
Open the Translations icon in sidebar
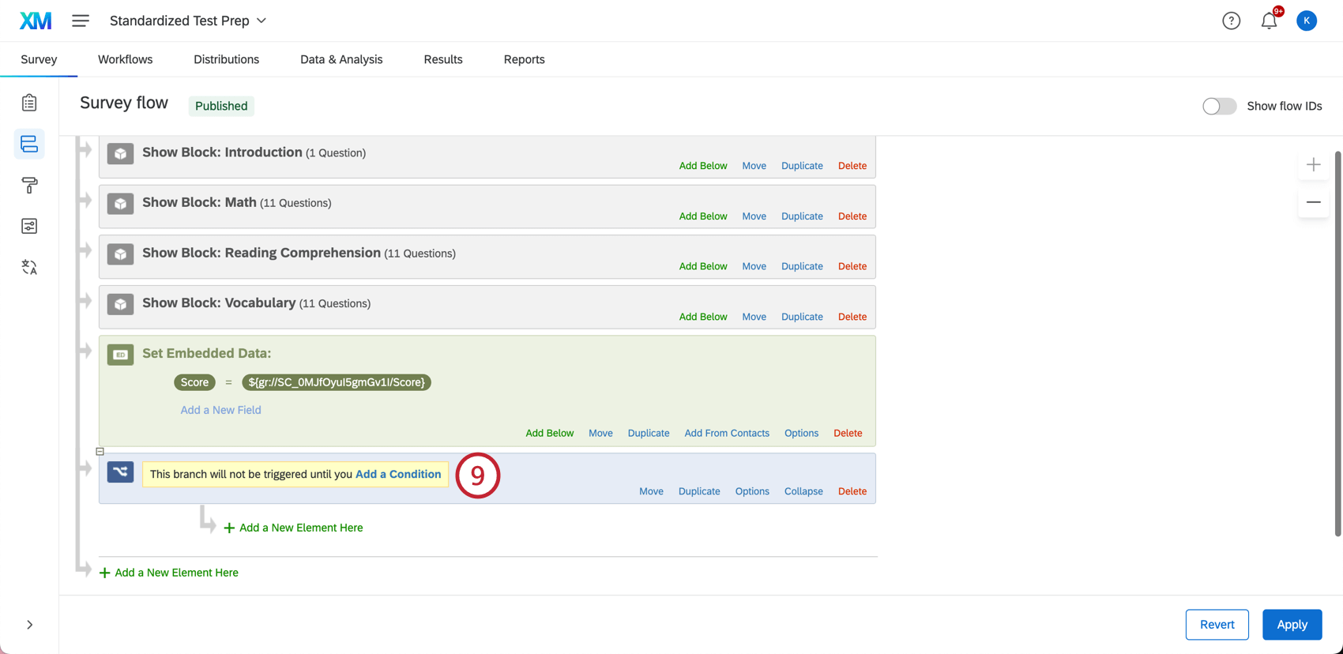(x=29, y=267)
